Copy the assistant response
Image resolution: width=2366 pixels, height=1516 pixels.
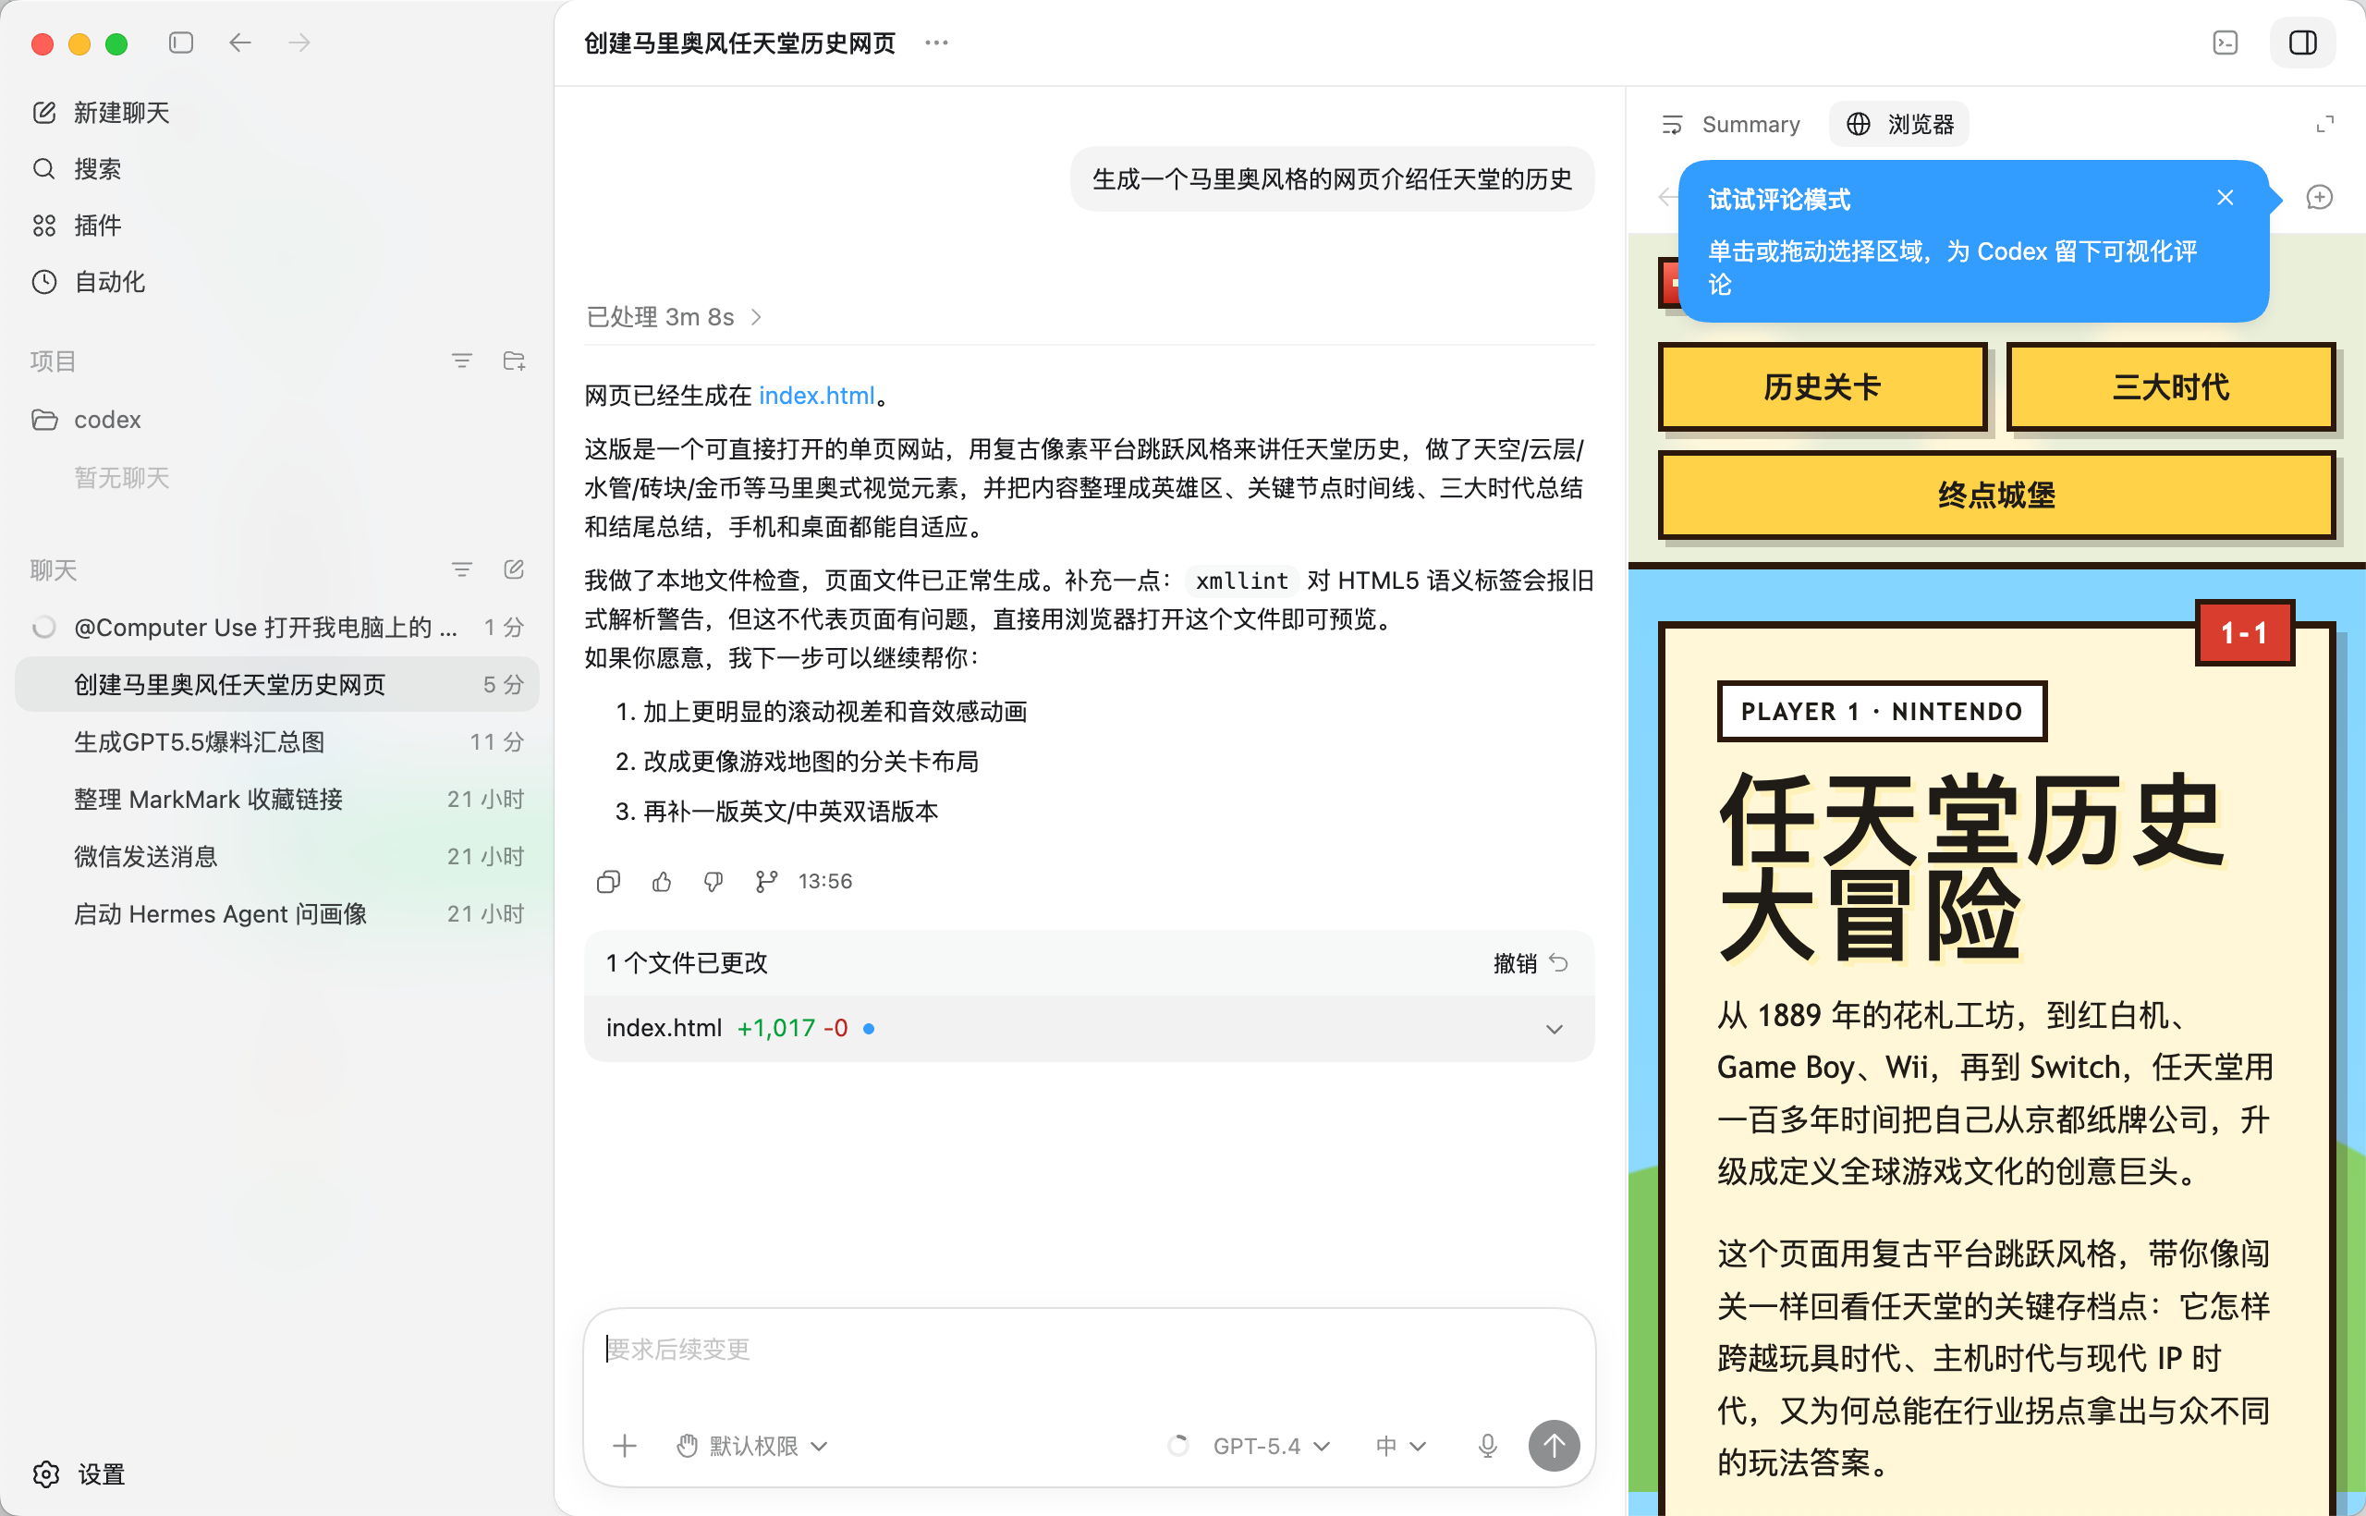coord(608,881)
